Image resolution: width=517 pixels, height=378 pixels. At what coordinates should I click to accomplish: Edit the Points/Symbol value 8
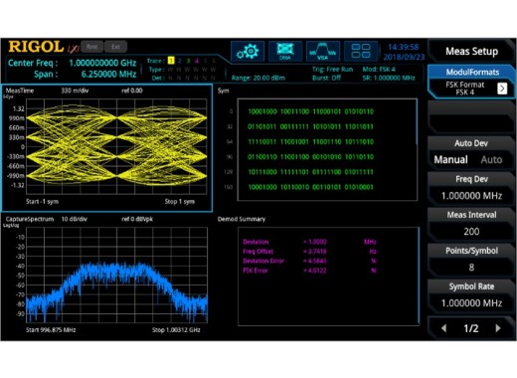471,268
